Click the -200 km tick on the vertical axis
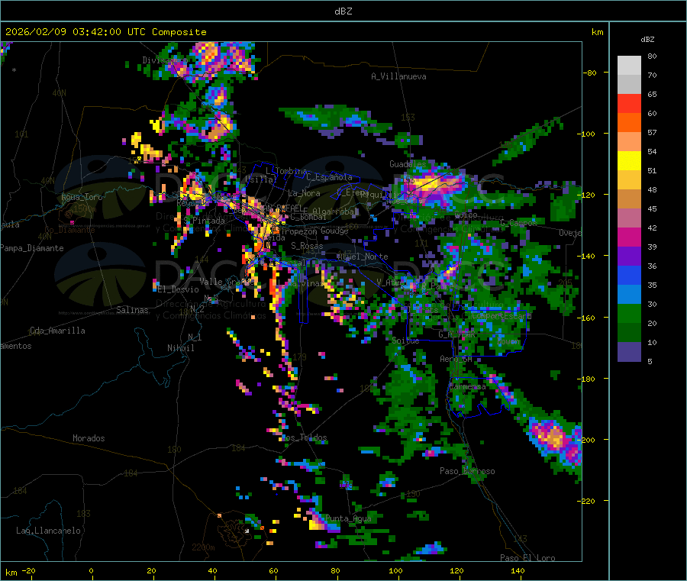This screenshot has height=581, width=687. pos(586,440)
